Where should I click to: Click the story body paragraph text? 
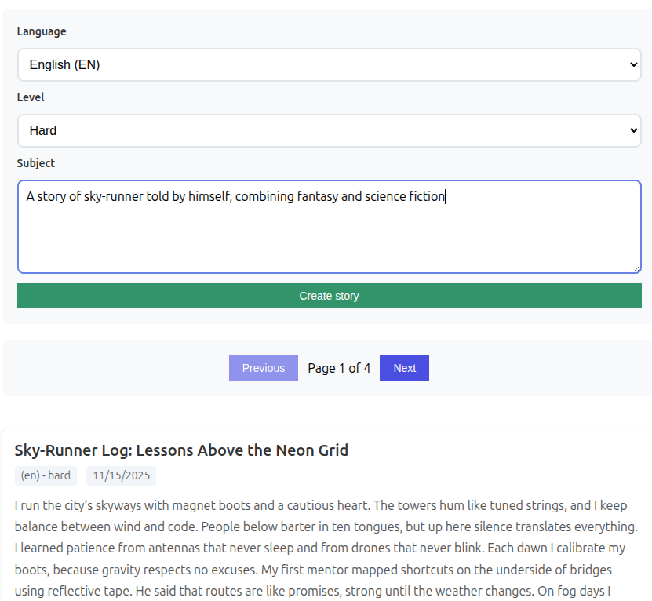(326, 548)
